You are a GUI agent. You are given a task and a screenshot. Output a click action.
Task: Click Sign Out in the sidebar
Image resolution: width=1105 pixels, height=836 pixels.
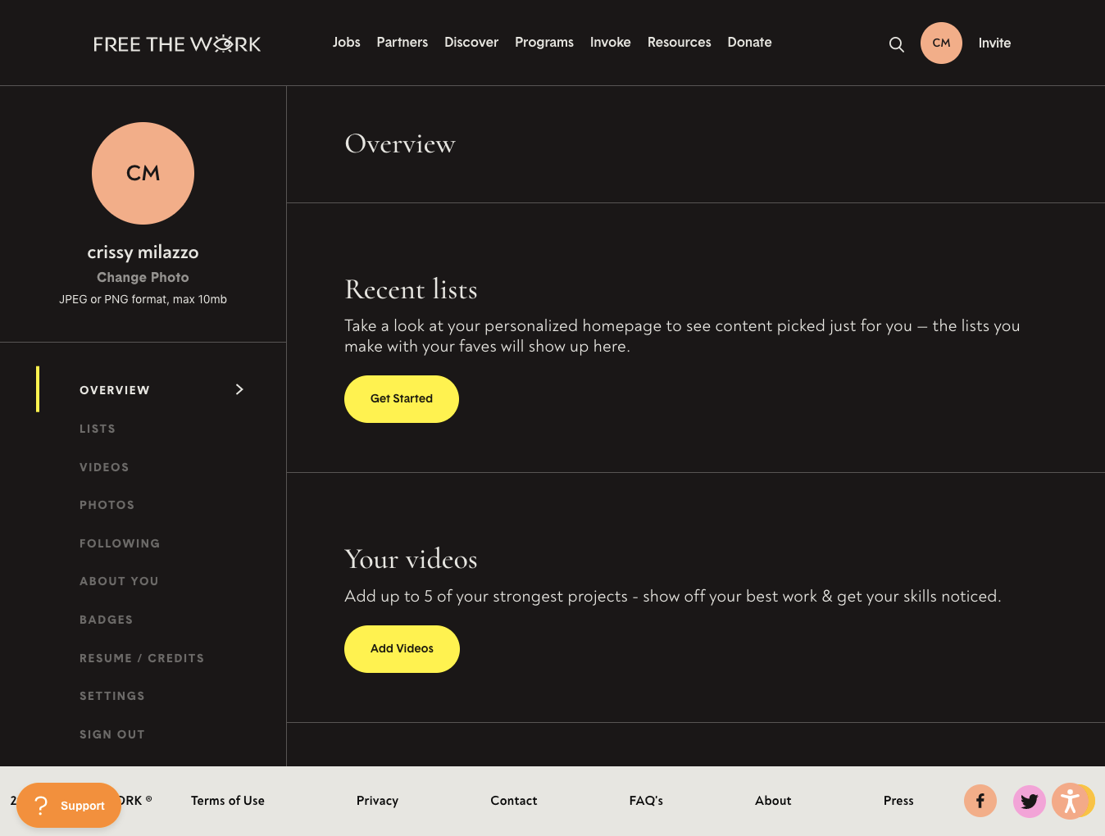(112, 734)
